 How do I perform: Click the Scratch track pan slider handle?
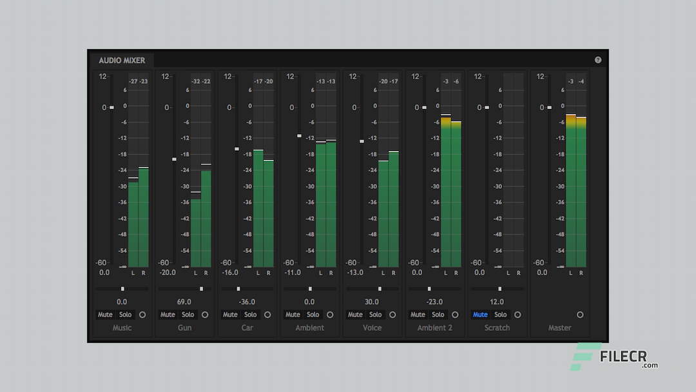(x=499, y=289)
